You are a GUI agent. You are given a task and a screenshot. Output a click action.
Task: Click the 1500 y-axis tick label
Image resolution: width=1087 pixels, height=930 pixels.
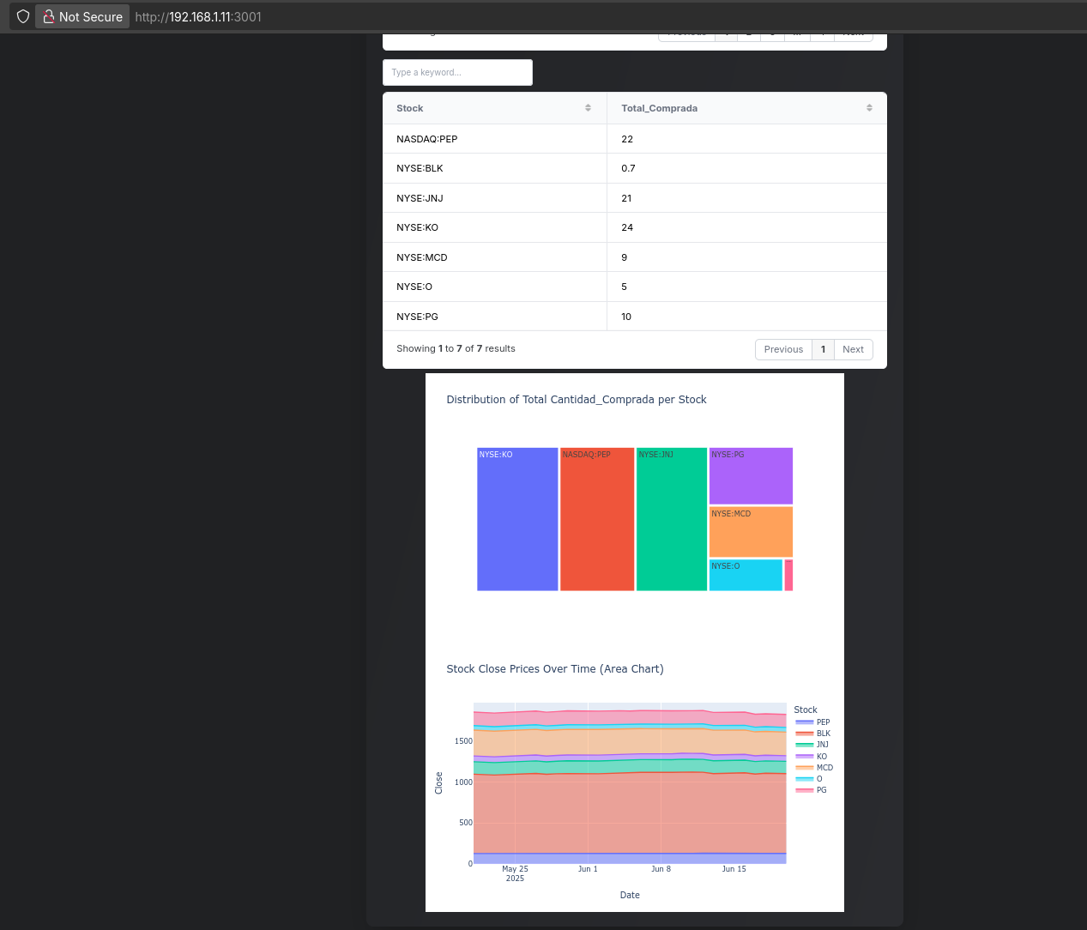click(x=463, y=741)
